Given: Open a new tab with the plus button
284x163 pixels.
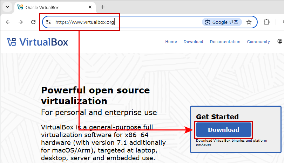Looking at the screenshot, I should (x=103, y=7).
